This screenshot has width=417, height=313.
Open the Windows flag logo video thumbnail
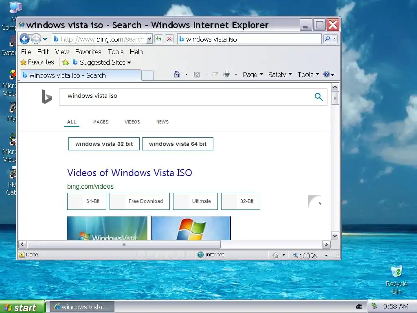coord(191,228)
